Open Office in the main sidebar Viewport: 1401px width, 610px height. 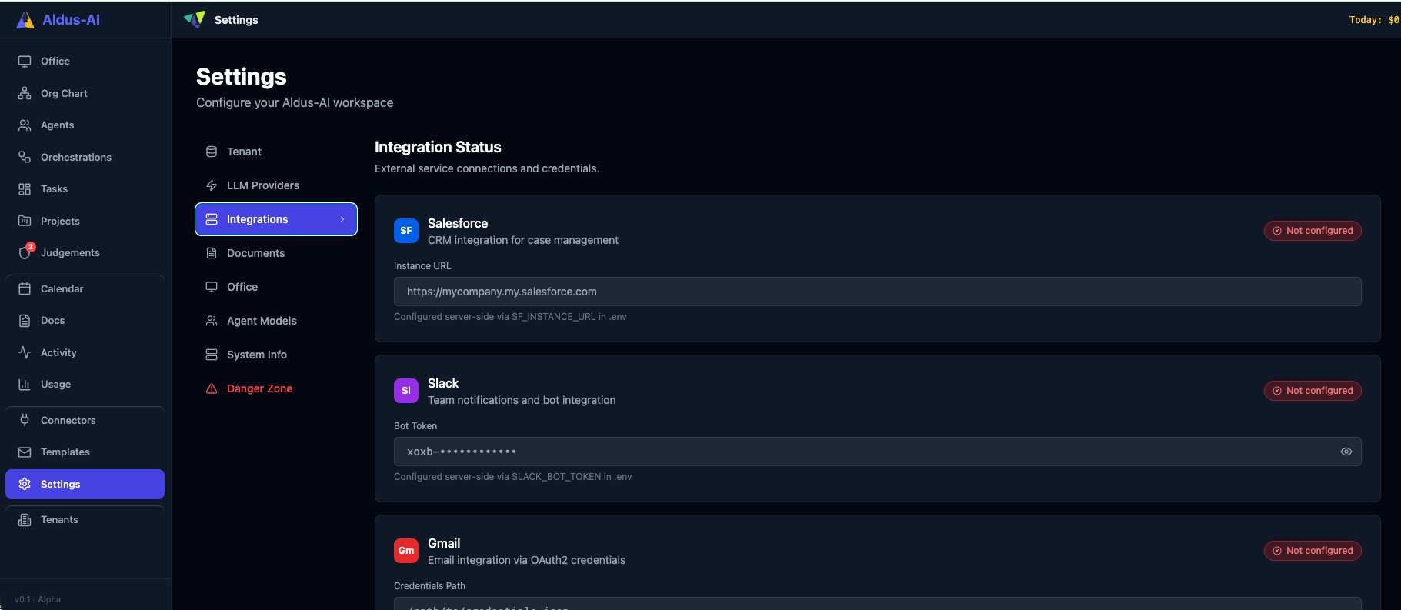click(85, 61)
